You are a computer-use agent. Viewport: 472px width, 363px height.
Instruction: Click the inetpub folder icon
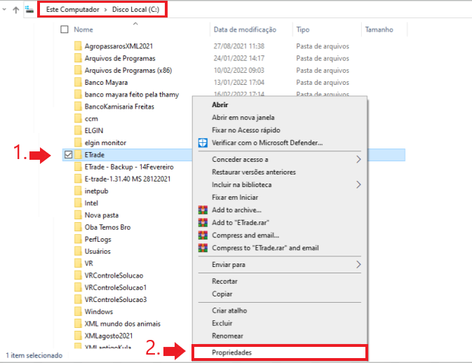[x=78, y=191]
